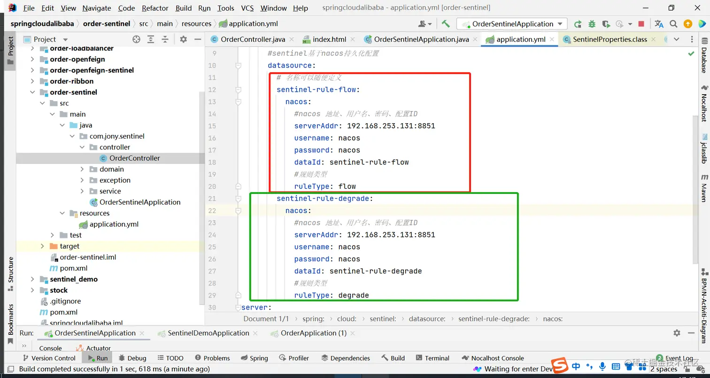This screenshot has height=378, width=710.
Task: Click the editor tabs more-options icon
Action: coord(692,39)
